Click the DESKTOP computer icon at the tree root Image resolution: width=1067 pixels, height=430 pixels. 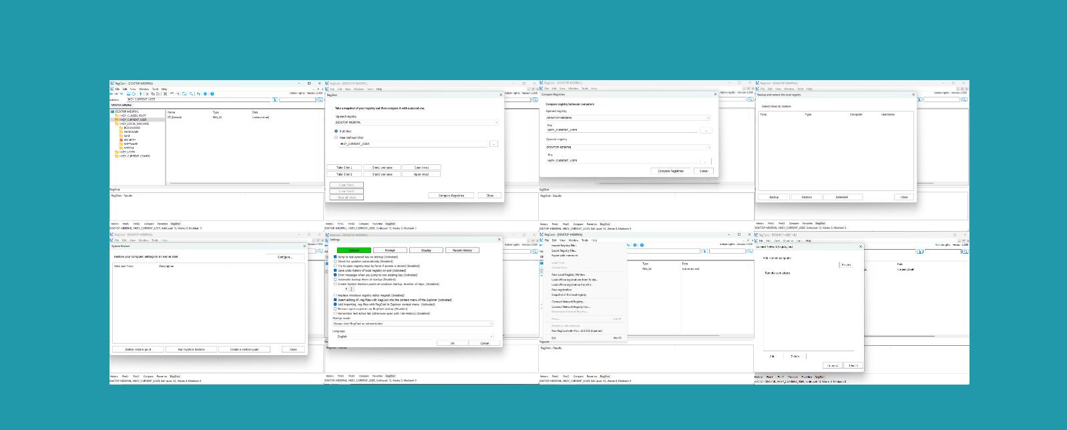click(113, 112)
